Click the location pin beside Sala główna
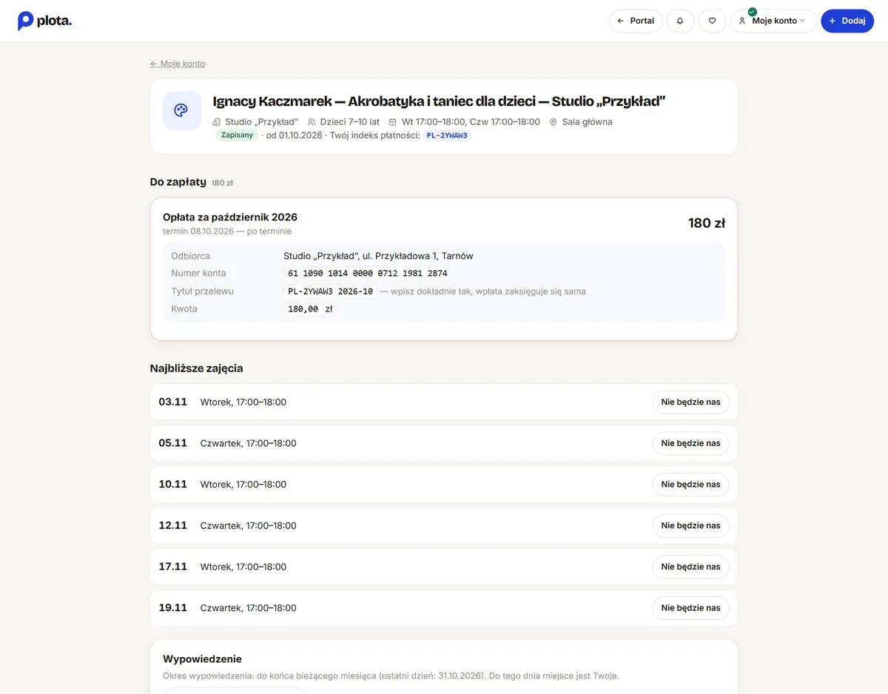 (x=553, y=122)
